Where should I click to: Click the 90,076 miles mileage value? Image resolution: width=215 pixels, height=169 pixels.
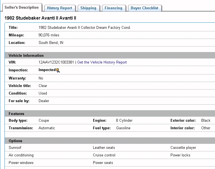tap(49, 35)
